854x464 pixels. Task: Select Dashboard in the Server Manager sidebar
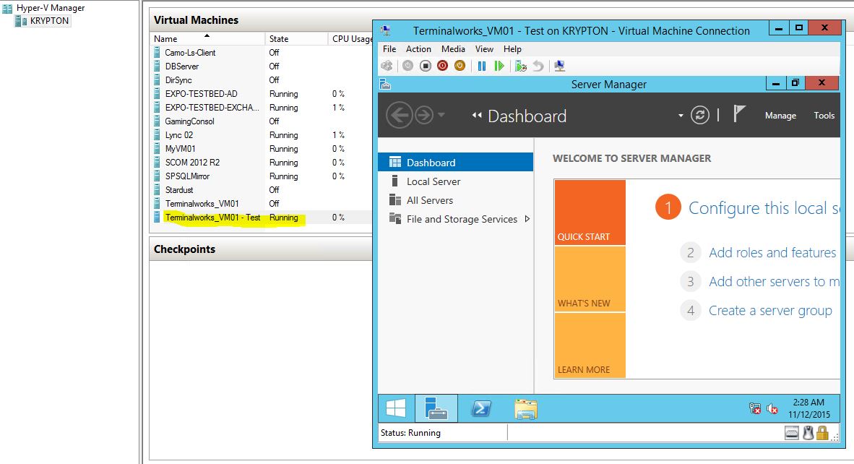pyautogui.click(x=455, y=163)
